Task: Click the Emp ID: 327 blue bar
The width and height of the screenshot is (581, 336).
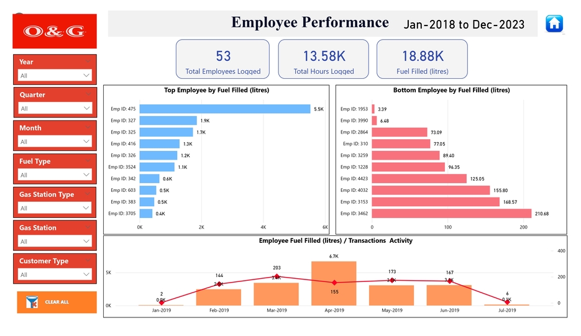Action: pyautogui.click(x=168, y=120)
